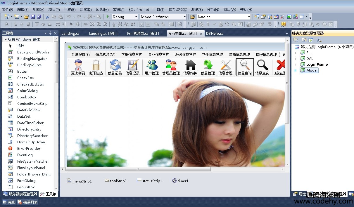Collapse the 所有 Windows 窗体 toolbox group
Screen dimensions: 354x207
coord(5,39)
